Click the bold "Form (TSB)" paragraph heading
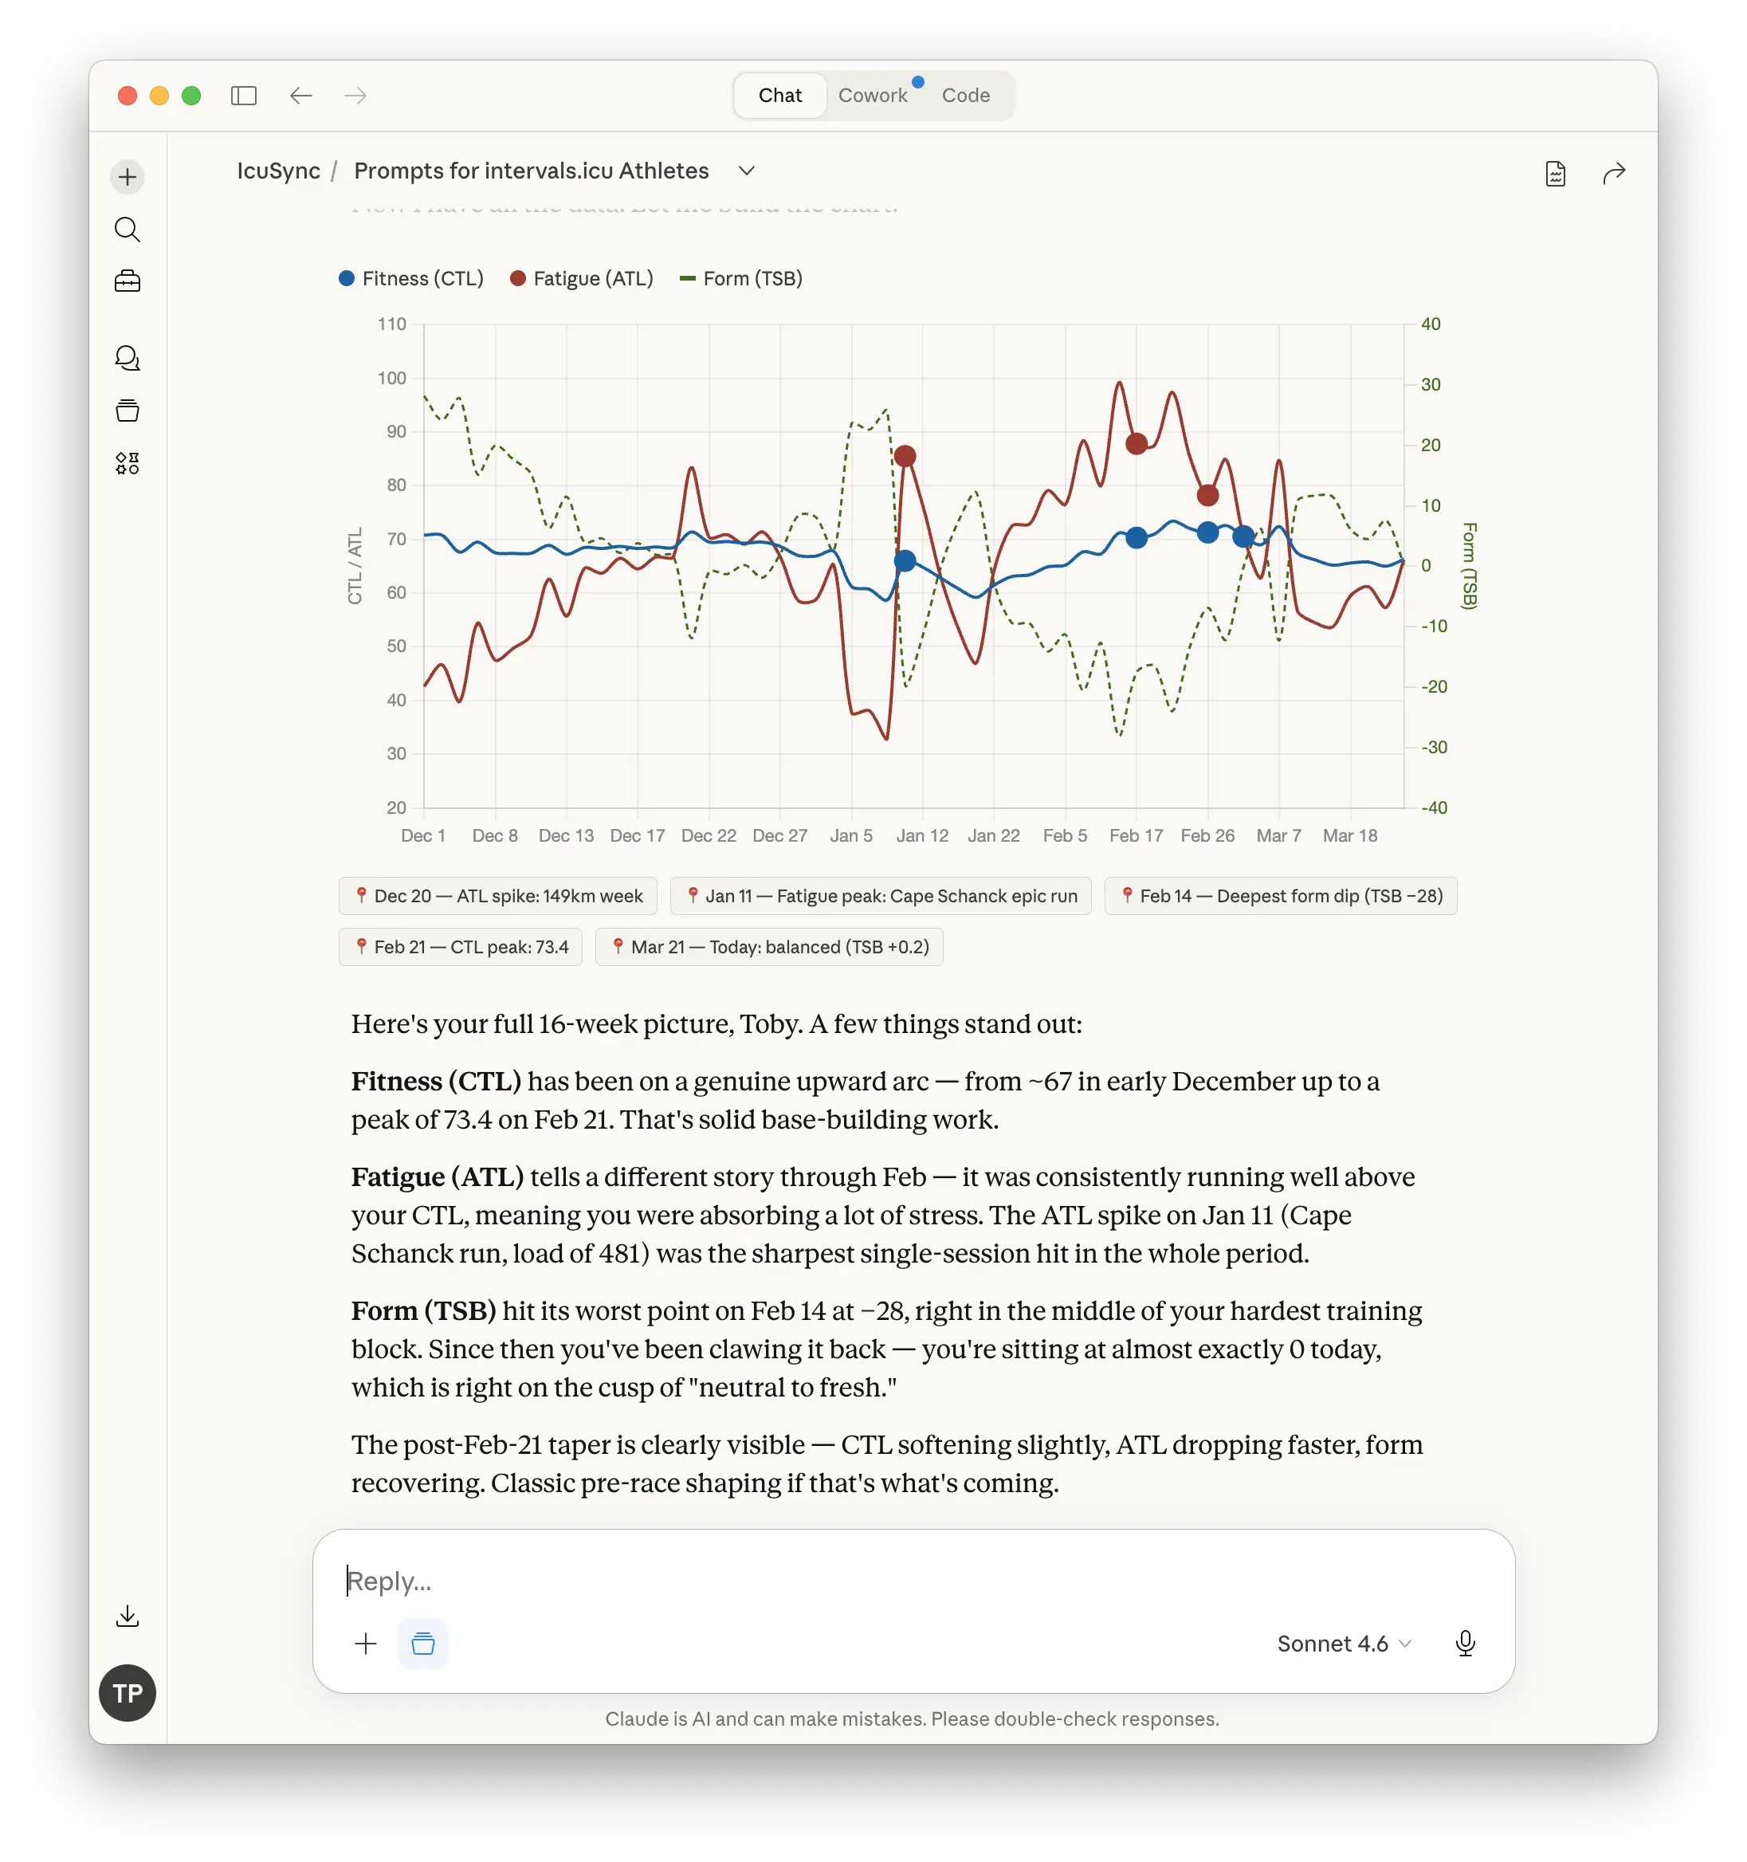1747x1862 pixels. pos(423,1310)
